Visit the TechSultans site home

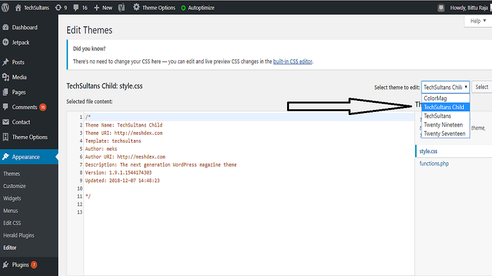coord(18,8)
